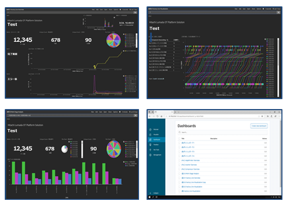Image resolution: width=286 pixels, height=207 pixels.
Task: Click search magnifier in Factory Line Visualization
Action: 278,12
